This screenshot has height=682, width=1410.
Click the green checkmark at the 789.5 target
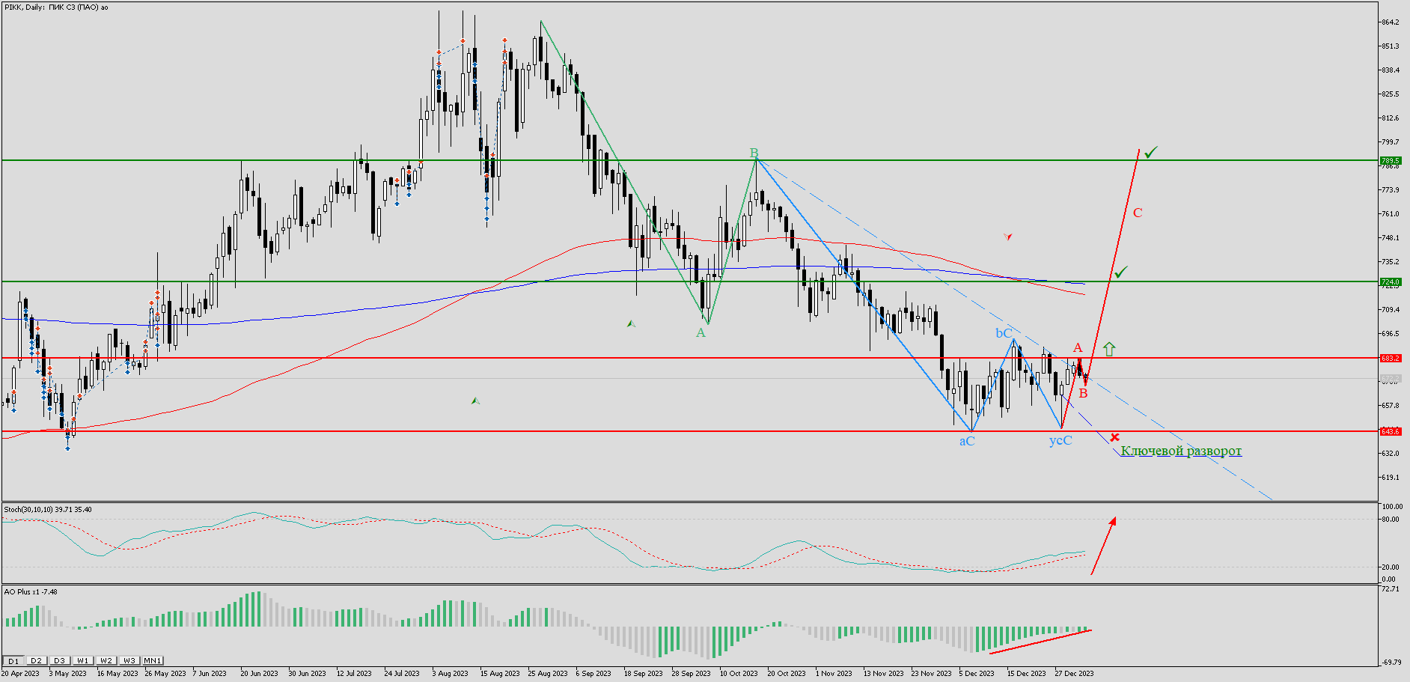point(1150,152)
